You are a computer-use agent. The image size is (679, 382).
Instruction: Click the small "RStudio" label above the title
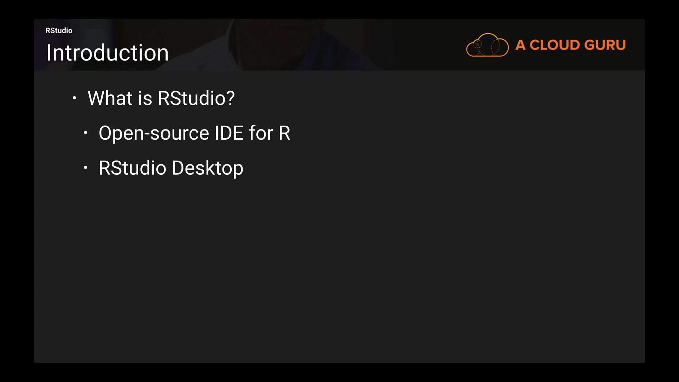click(59, 30)
